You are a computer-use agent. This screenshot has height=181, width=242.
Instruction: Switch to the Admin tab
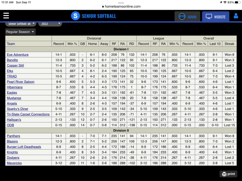click(187, 17)
